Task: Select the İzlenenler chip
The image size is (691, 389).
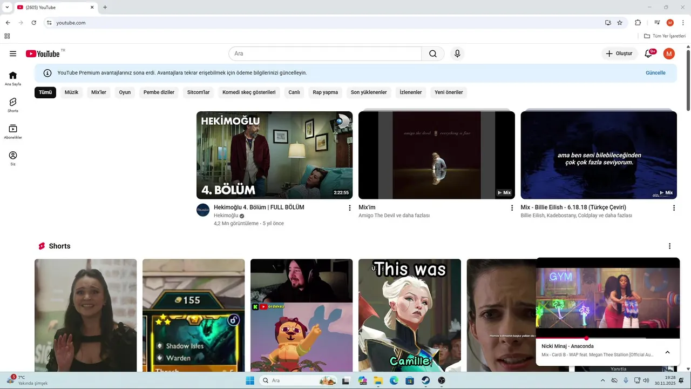Action: 411,92
